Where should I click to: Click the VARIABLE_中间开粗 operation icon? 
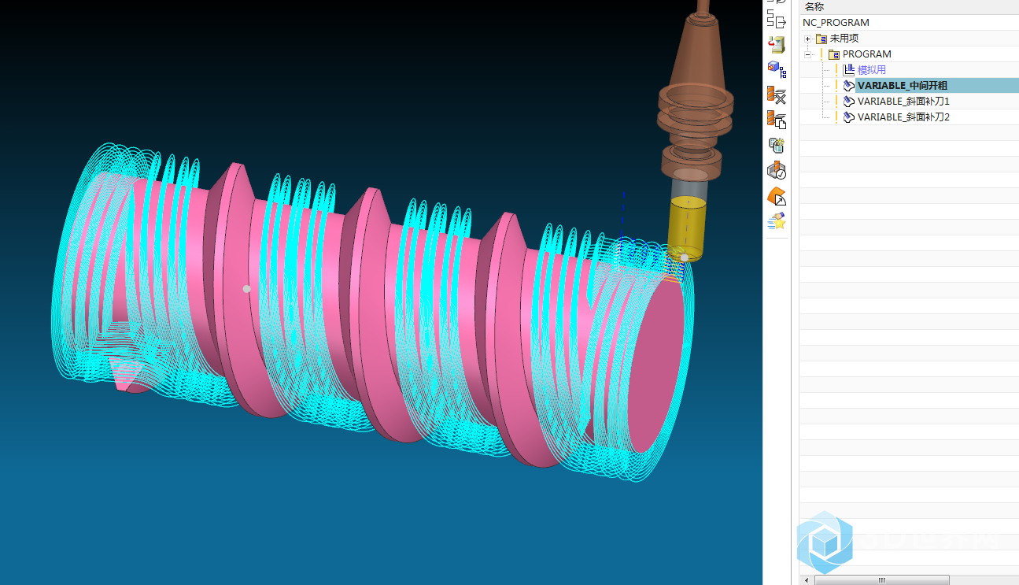pos(848,86)
